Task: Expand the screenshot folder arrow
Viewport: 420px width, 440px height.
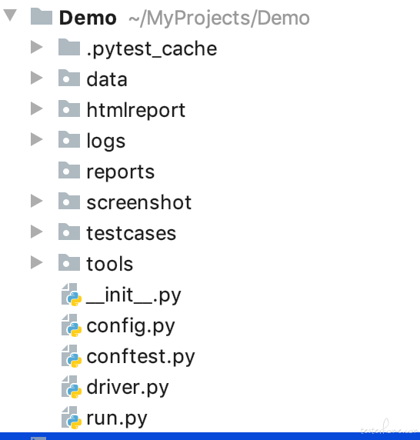Action: pyautogui.click(x=37, y=201)
